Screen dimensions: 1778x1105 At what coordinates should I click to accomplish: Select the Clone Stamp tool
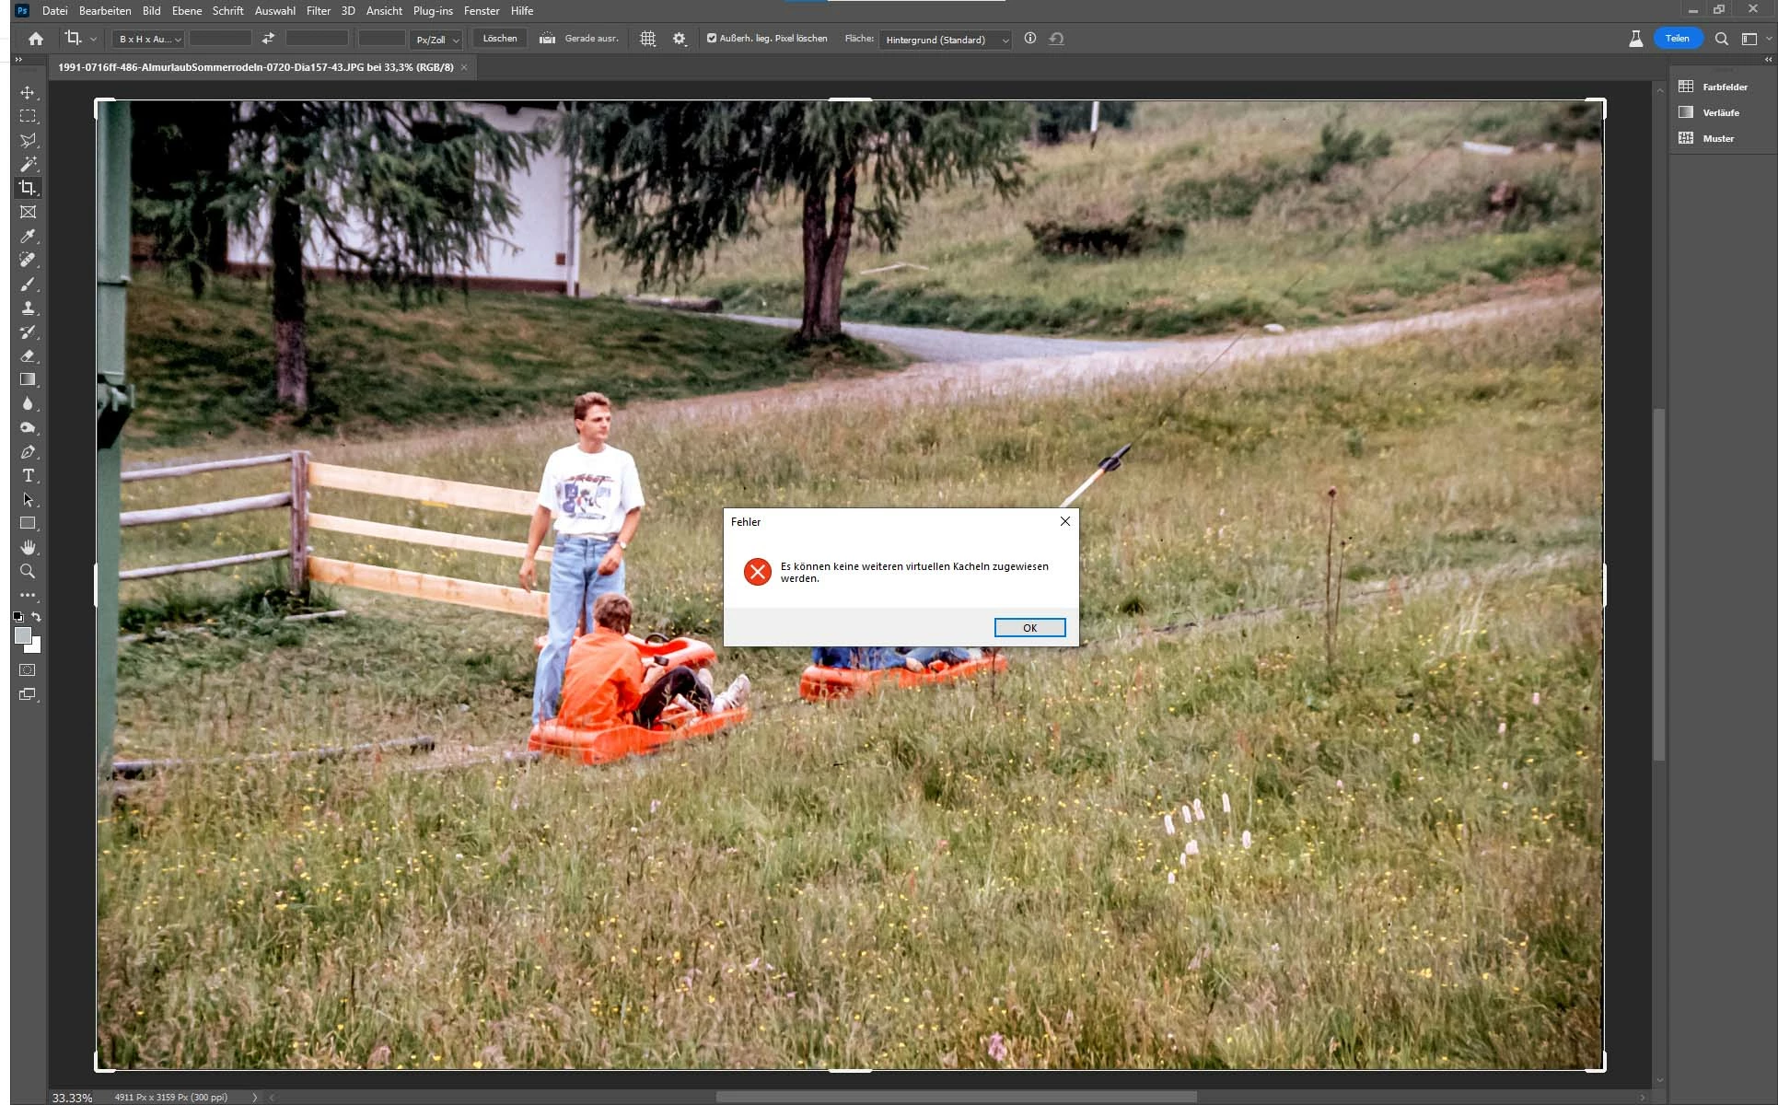click(28, 308)
